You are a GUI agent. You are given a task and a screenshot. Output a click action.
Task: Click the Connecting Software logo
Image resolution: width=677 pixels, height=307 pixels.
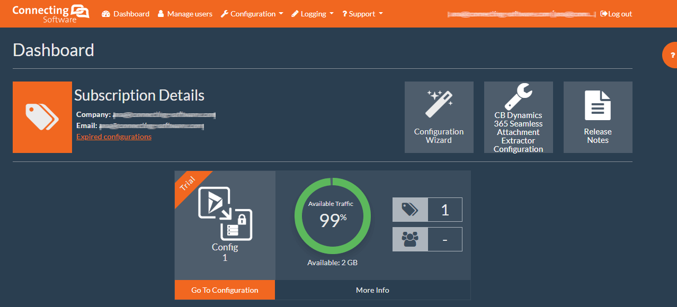[51, 13]
